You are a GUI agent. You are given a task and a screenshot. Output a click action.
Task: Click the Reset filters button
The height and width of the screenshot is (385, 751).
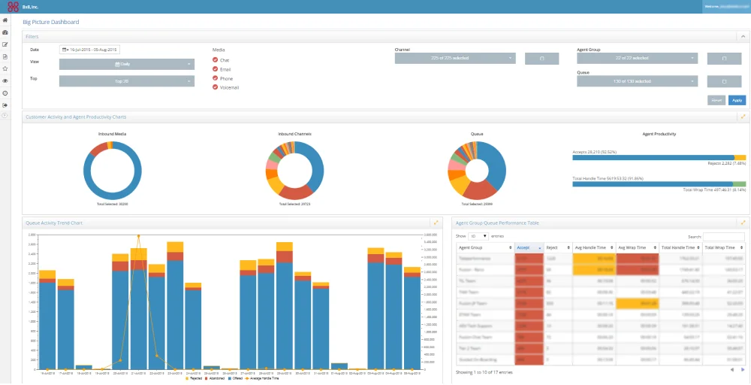(716, 100)
